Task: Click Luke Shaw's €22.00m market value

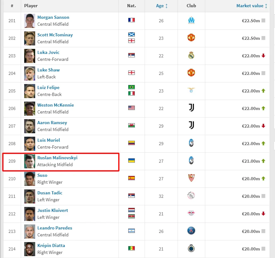Action: [250, 73]
